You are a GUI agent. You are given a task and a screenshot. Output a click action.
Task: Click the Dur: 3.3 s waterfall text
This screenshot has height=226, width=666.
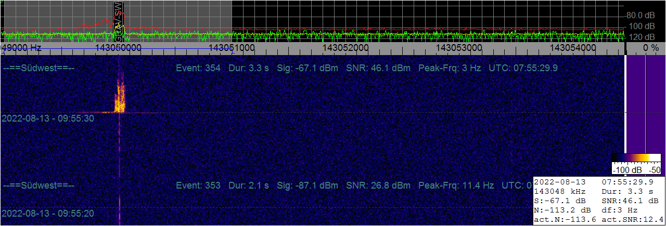[249, 69]
